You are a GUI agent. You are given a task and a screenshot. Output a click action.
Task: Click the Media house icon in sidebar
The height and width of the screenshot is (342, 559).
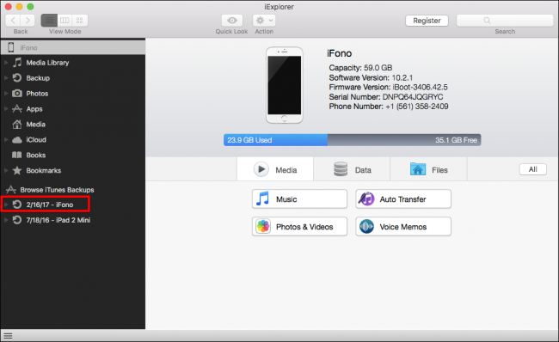tap(16, 124)
